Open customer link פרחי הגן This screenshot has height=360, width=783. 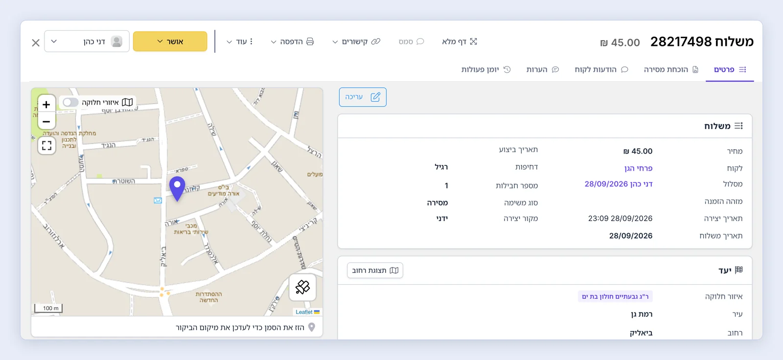point(638,168)
